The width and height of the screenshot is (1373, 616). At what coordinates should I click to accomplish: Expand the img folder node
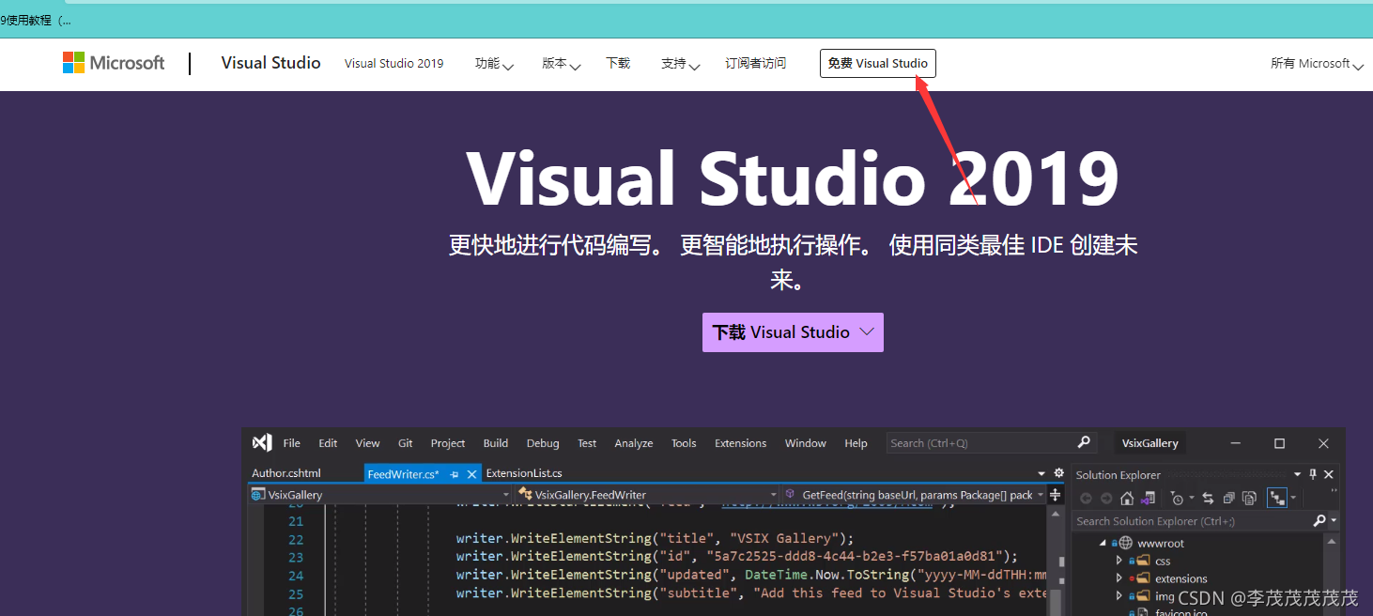pyautogui.click(x=1118, y=596)
